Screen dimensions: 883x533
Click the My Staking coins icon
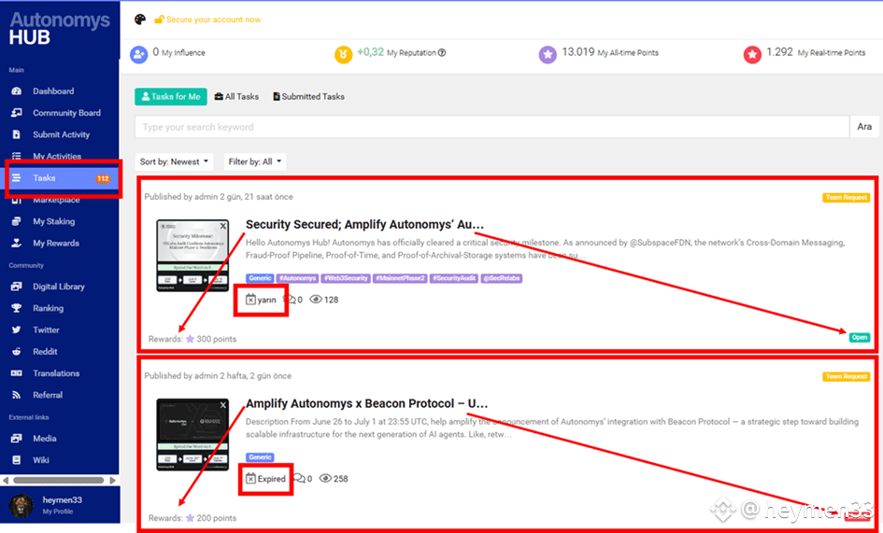tap(16, 221)
